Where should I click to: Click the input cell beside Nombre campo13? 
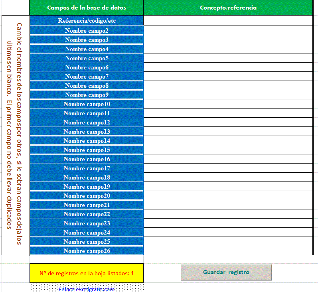[x=228, y=131]
